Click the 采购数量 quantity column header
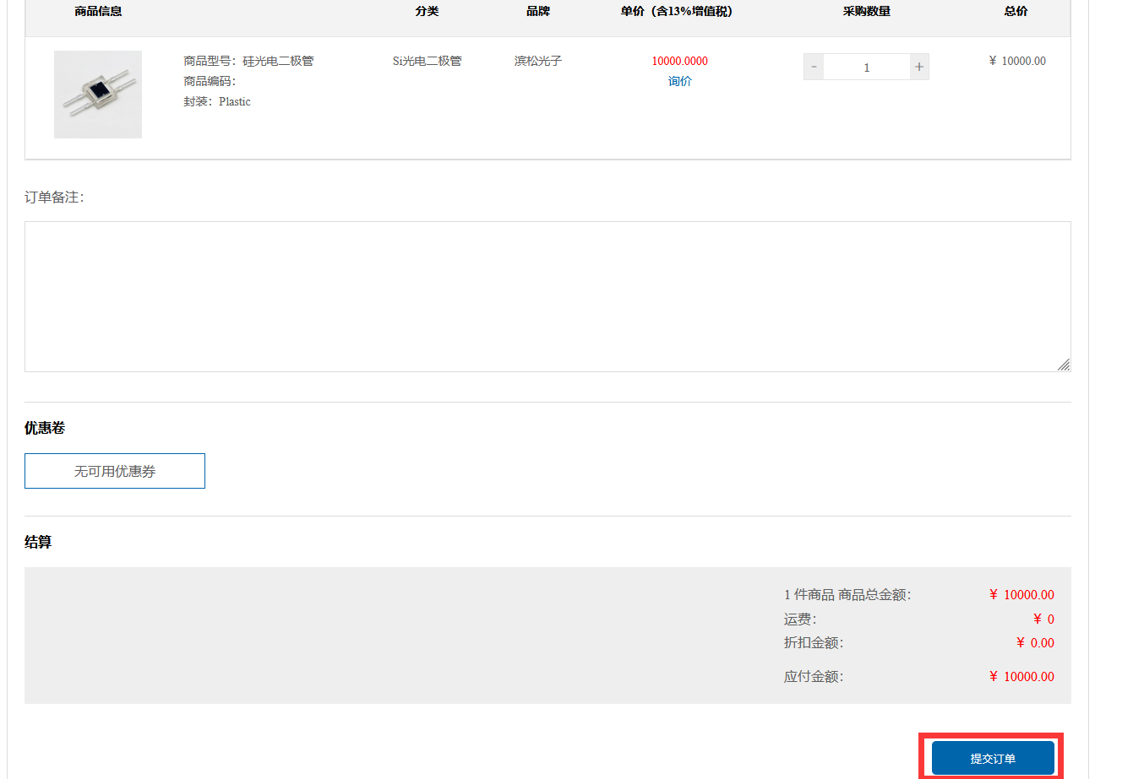Viewport: 1144px width, 779px height. (x=867, y=12)
